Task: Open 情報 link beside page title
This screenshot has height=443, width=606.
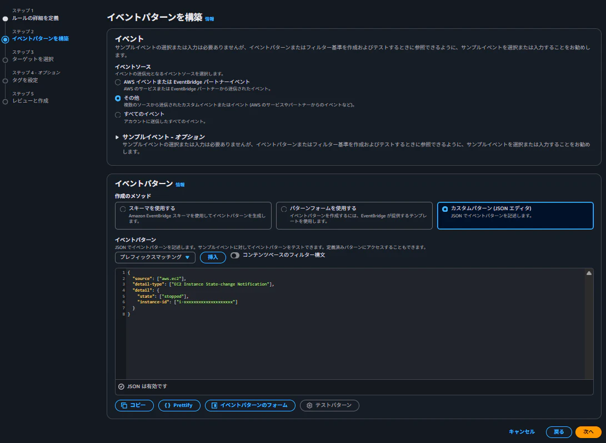Action: pos(209,19)
